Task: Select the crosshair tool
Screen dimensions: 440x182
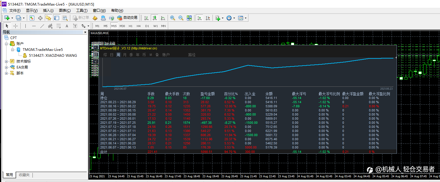Action: [15, 26]
